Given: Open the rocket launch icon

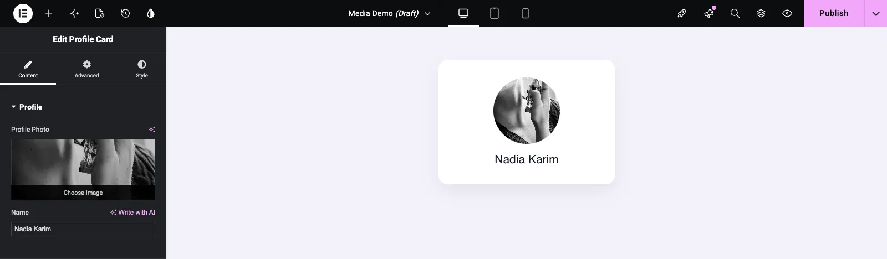Looking at the screenshot, I should 682,13.
